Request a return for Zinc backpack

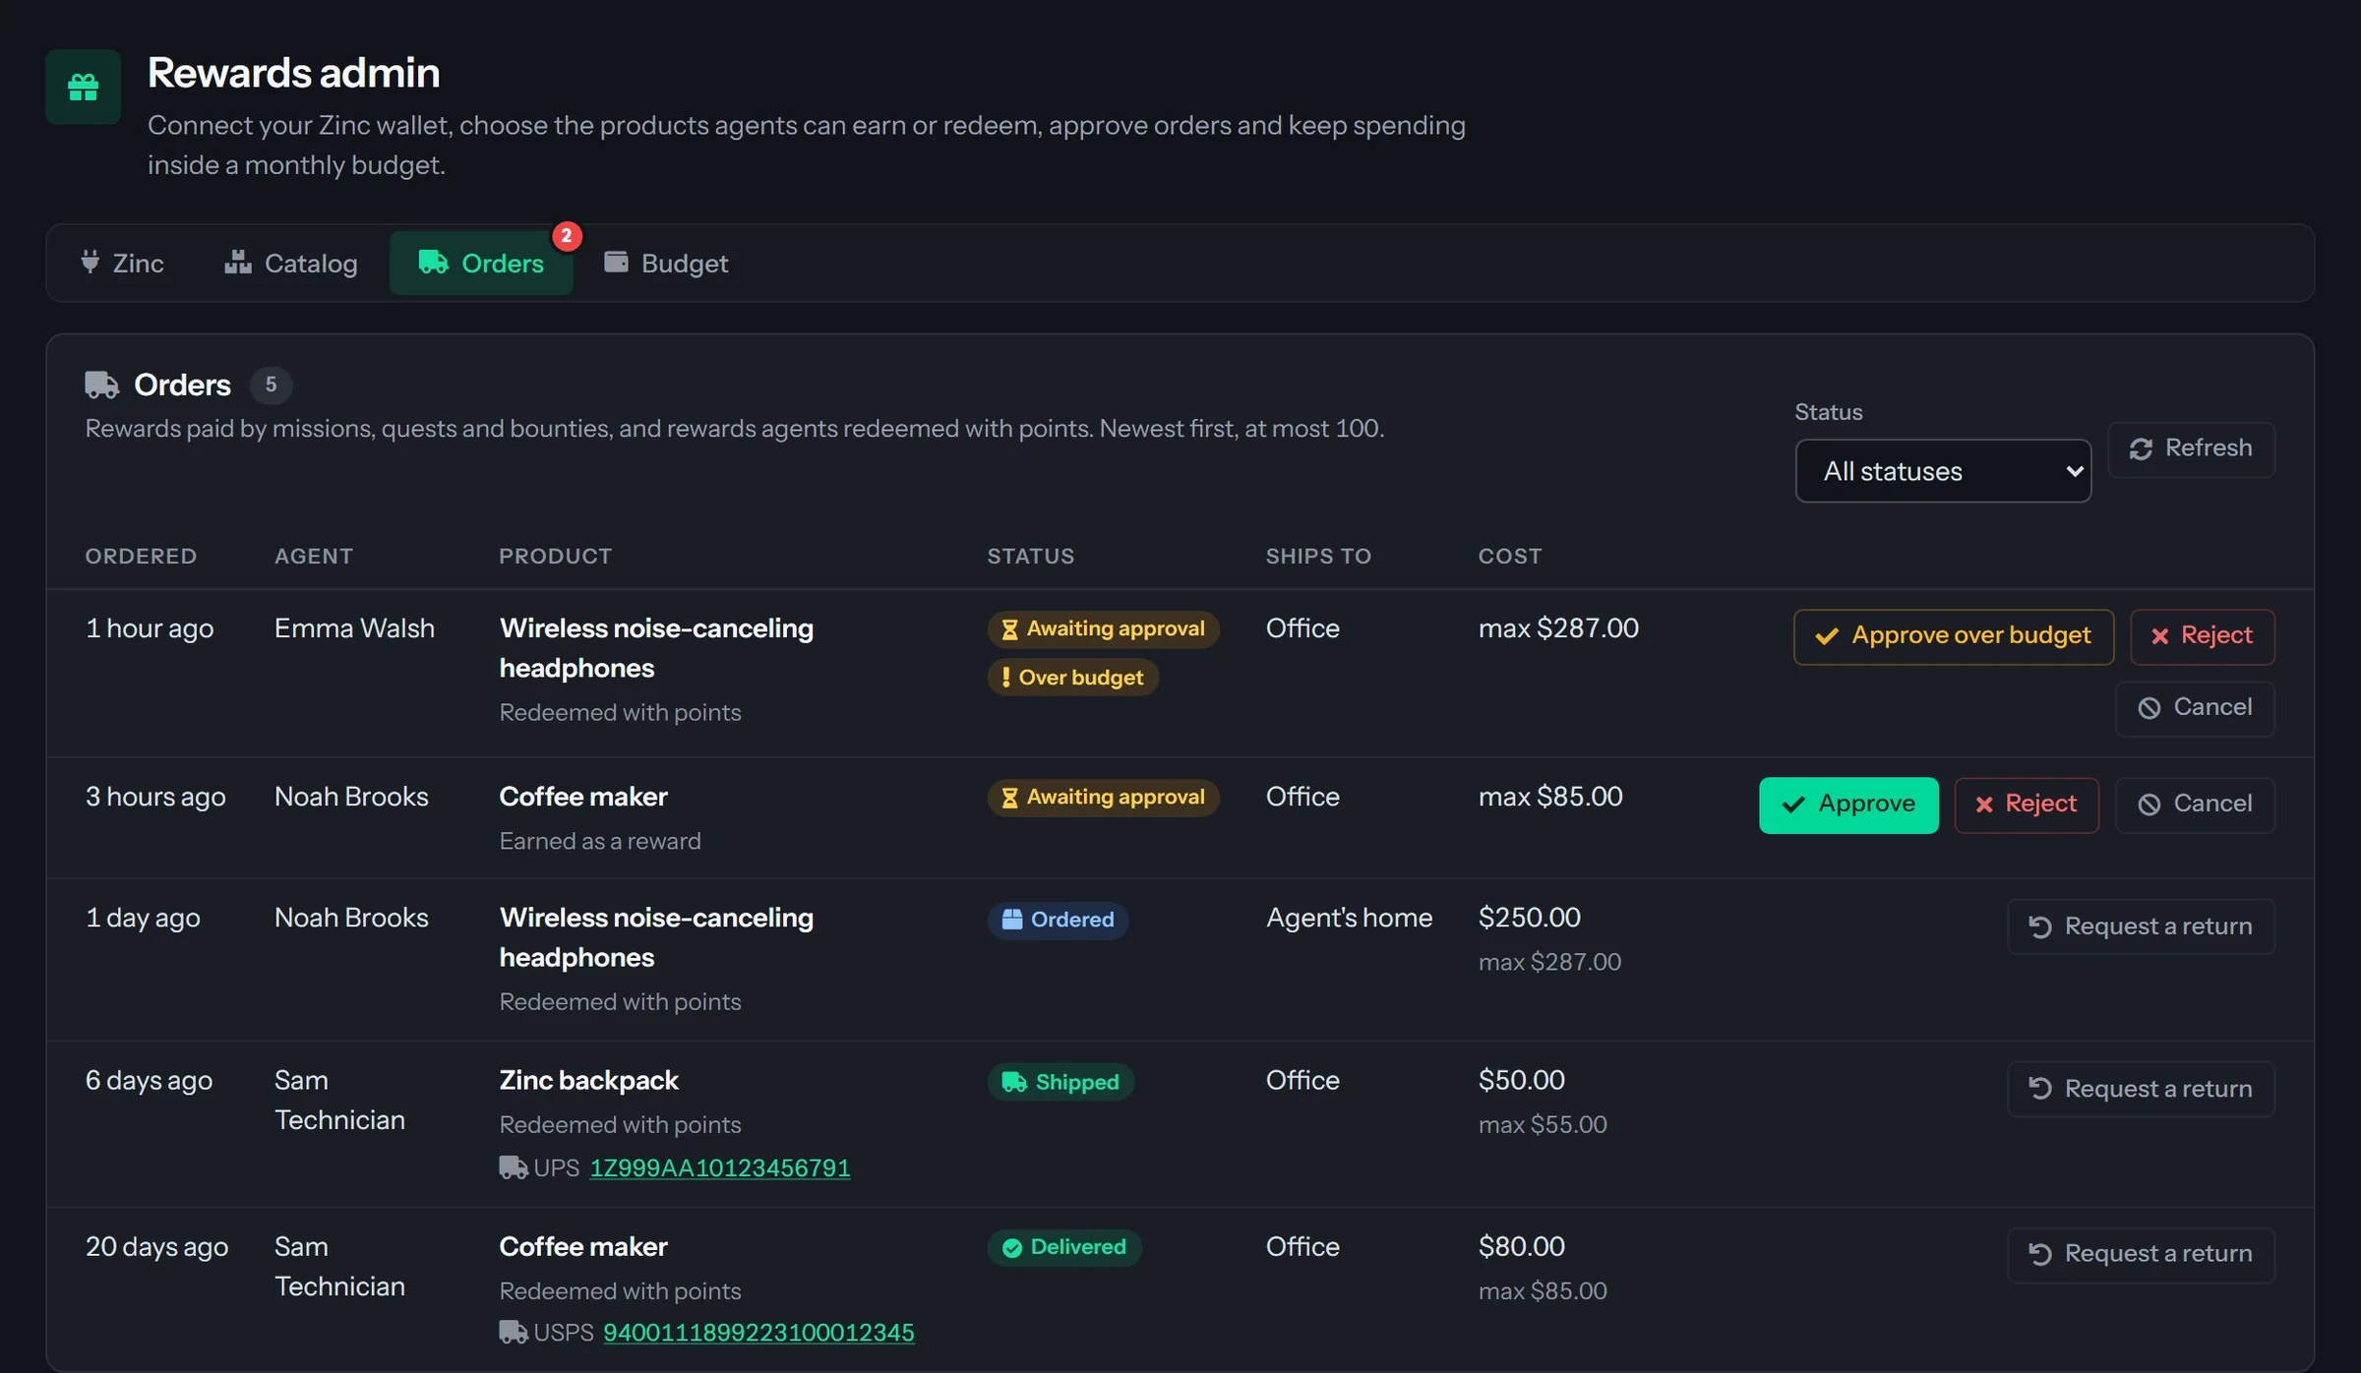[2141, 1089]
